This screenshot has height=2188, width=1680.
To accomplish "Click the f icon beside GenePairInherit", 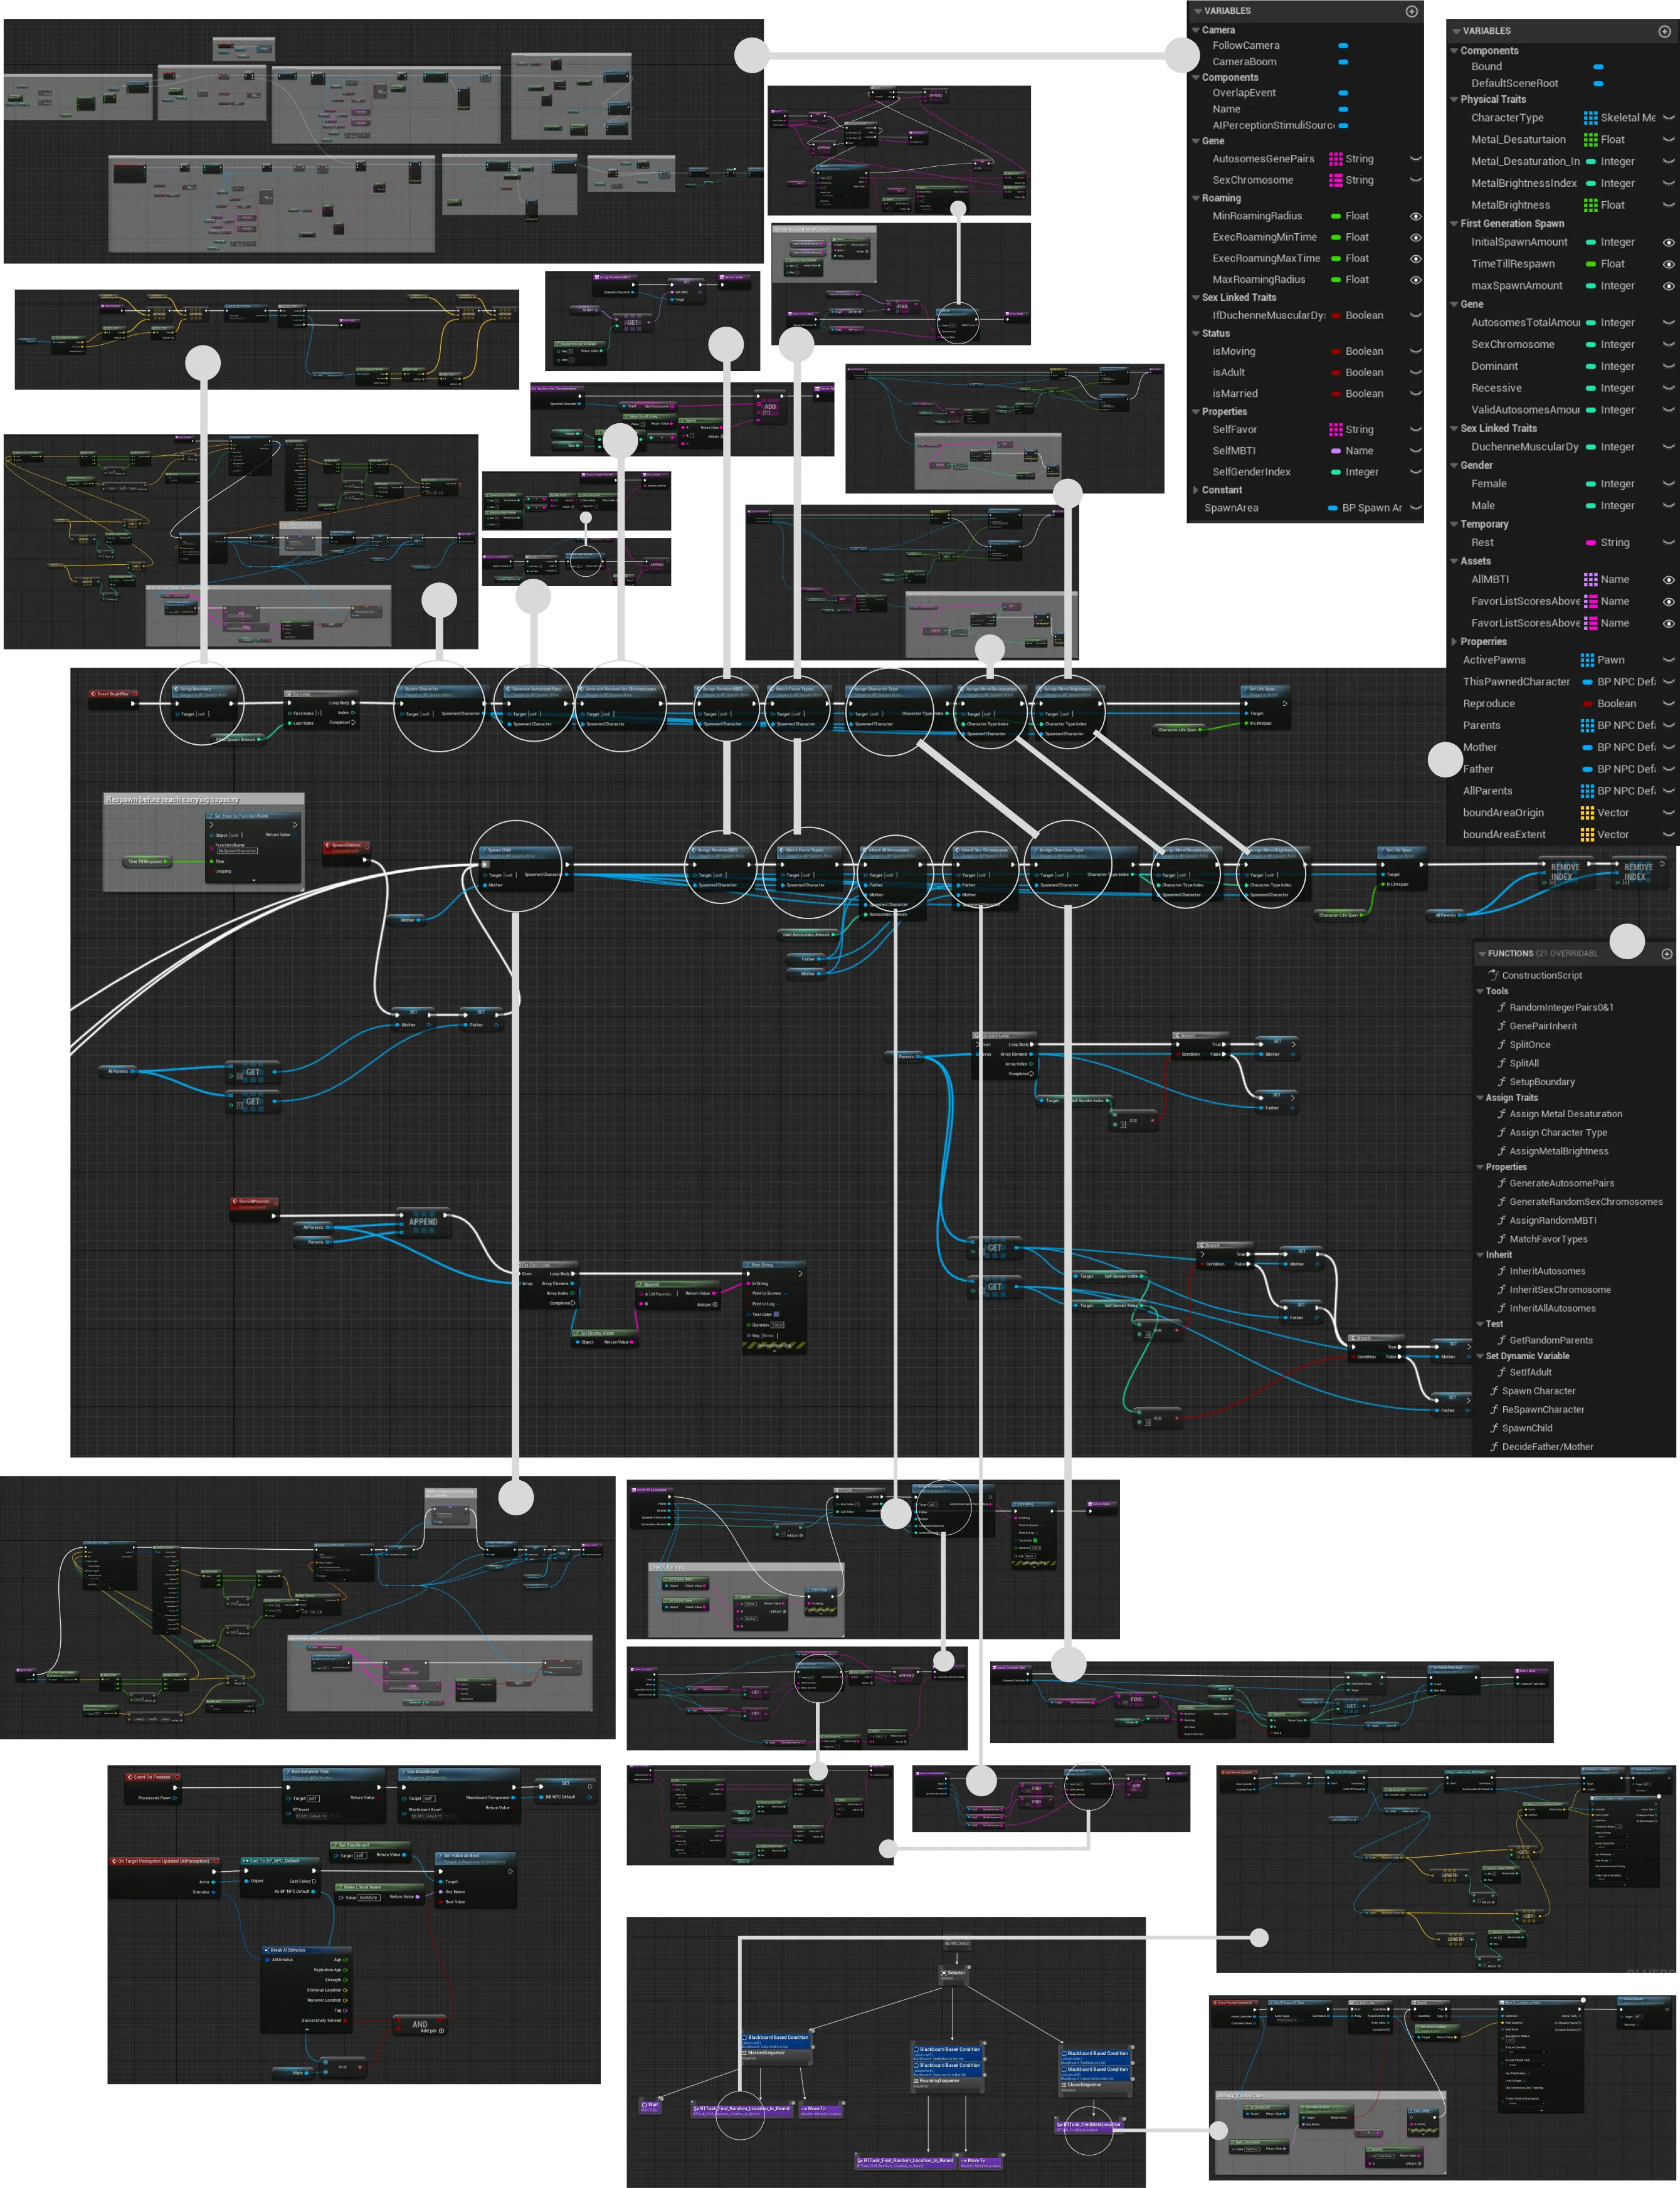I will click(x=1502, y=1026).
